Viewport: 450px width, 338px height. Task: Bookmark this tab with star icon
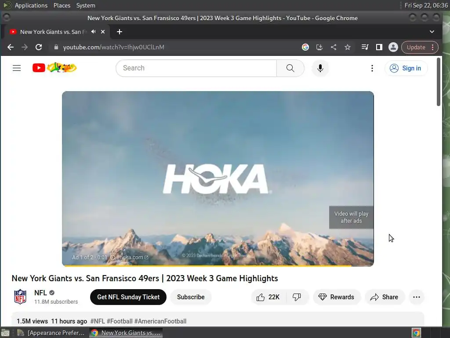pyautogui.click(x=348, y=47)
